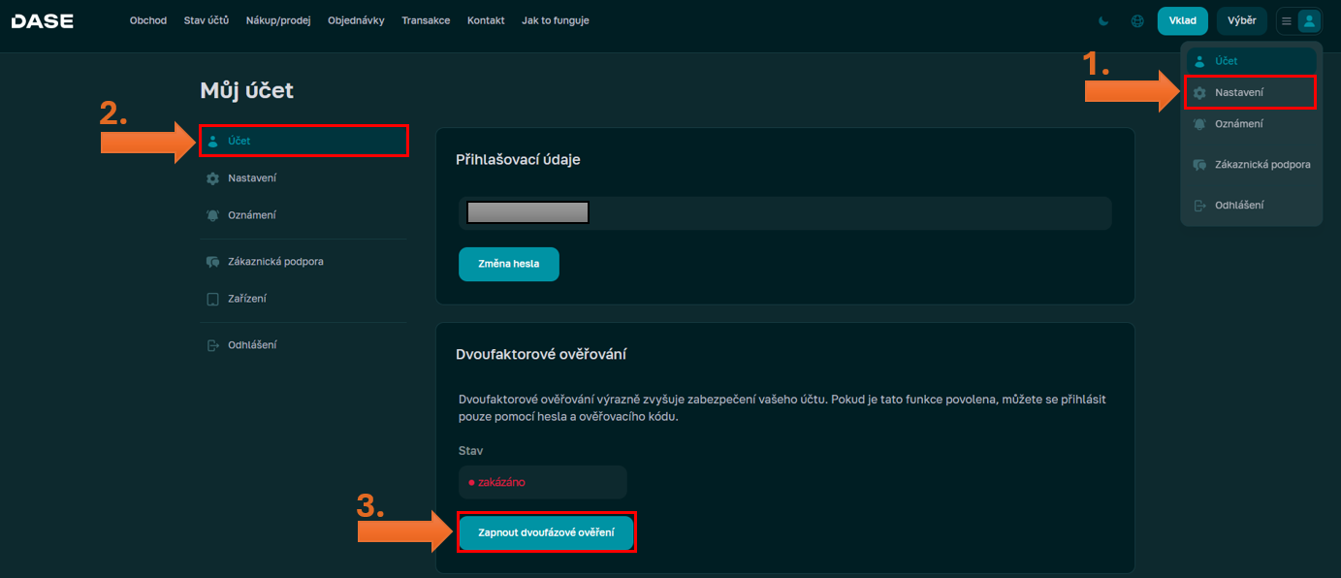Open the Obchod menu item
The image size is (1341, 578).
coord(148,20)
